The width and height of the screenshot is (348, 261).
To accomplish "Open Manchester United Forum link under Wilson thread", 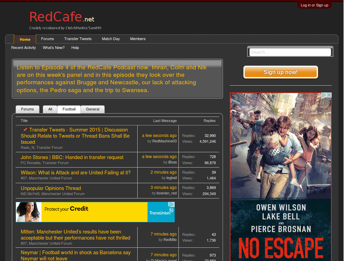I will click(50, 178).
